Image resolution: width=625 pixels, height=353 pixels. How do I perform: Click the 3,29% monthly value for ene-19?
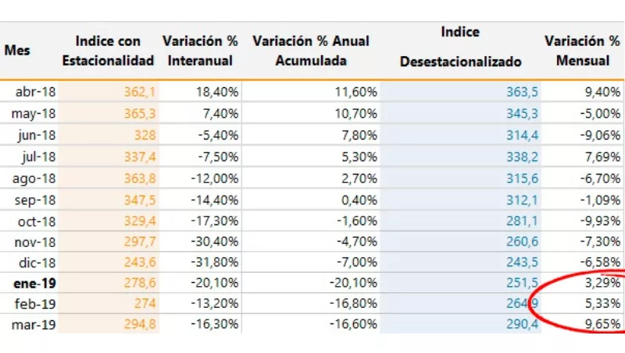[x=602, y=282]
